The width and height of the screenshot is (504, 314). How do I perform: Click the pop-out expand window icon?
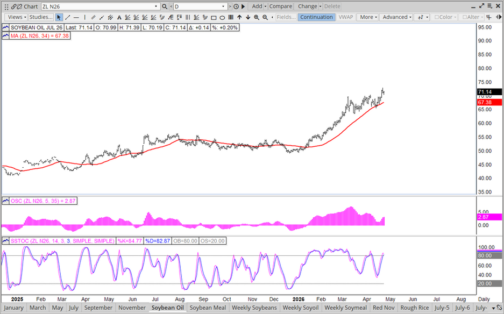(481, 6)
